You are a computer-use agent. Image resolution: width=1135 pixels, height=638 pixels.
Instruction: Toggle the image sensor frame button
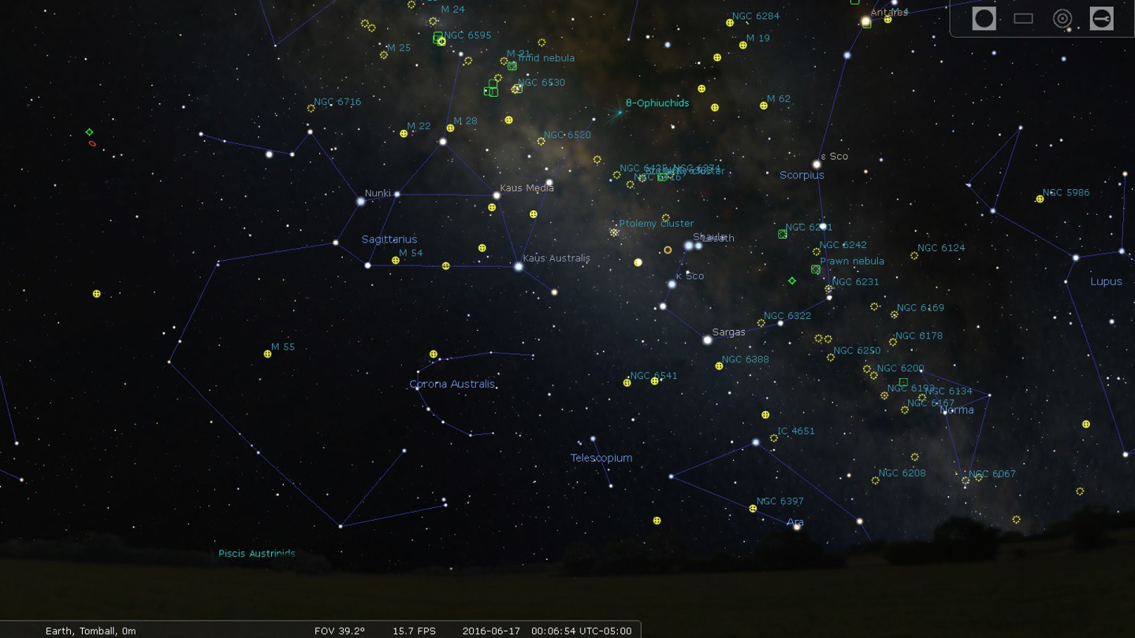(1023, 19)
